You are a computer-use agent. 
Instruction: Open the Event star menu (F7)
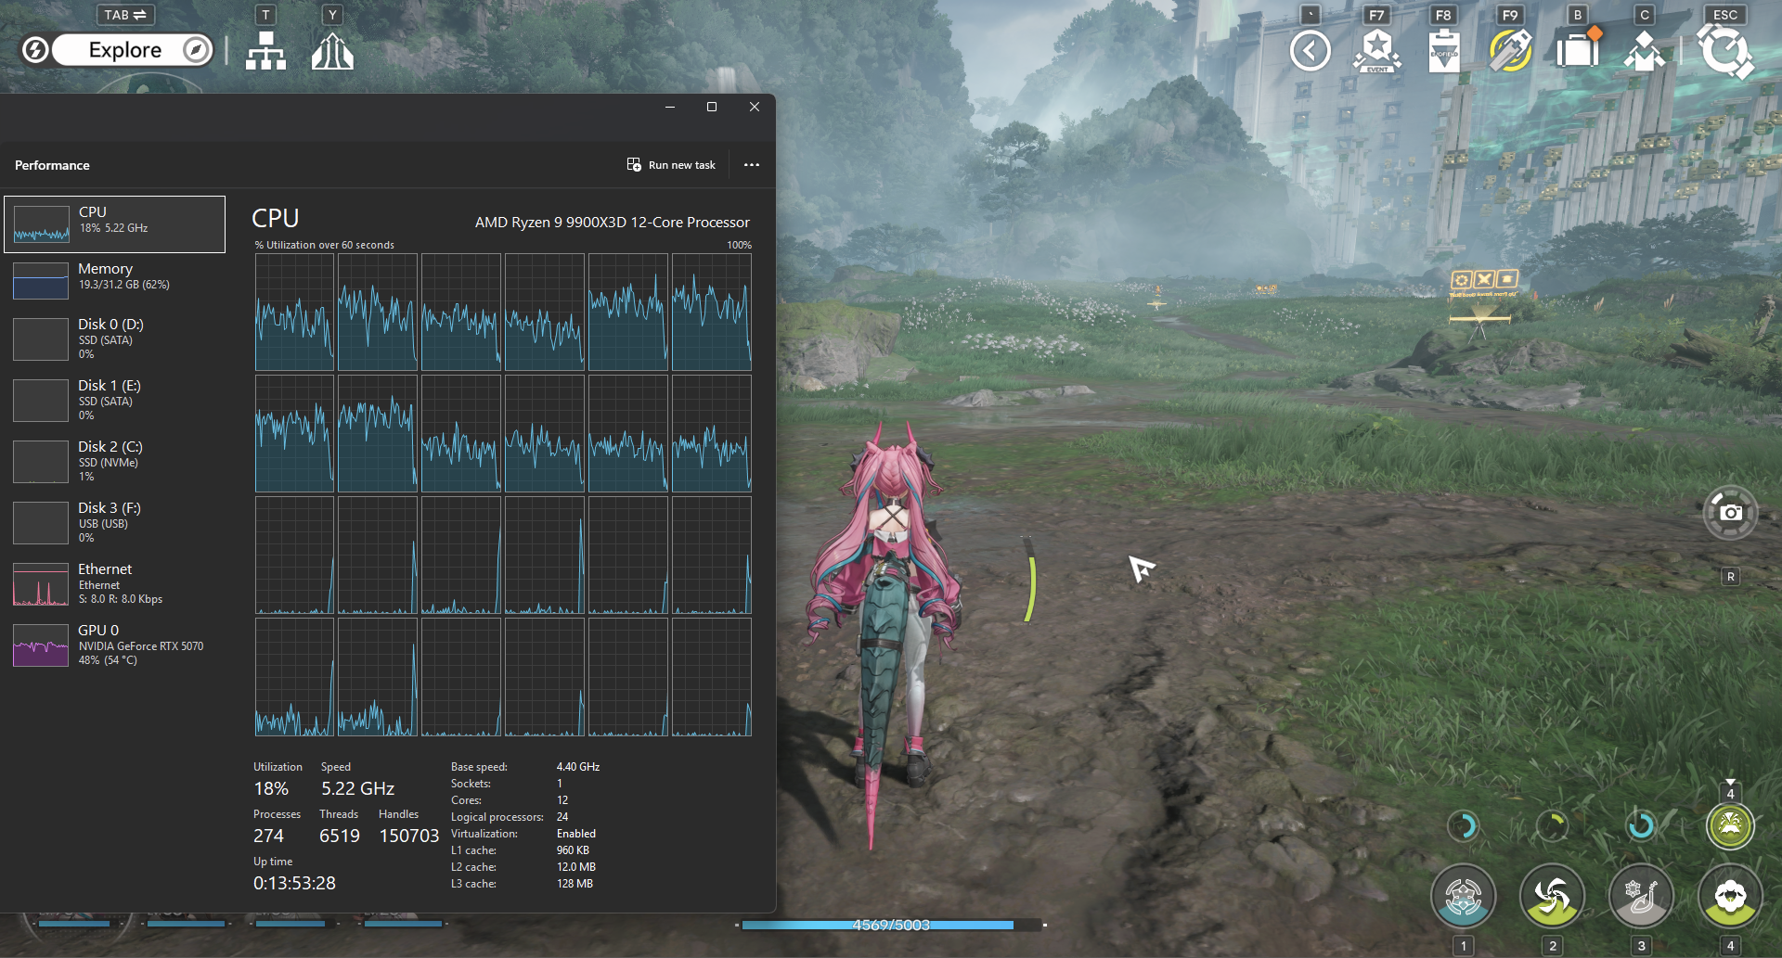(x=1377, y=51)
